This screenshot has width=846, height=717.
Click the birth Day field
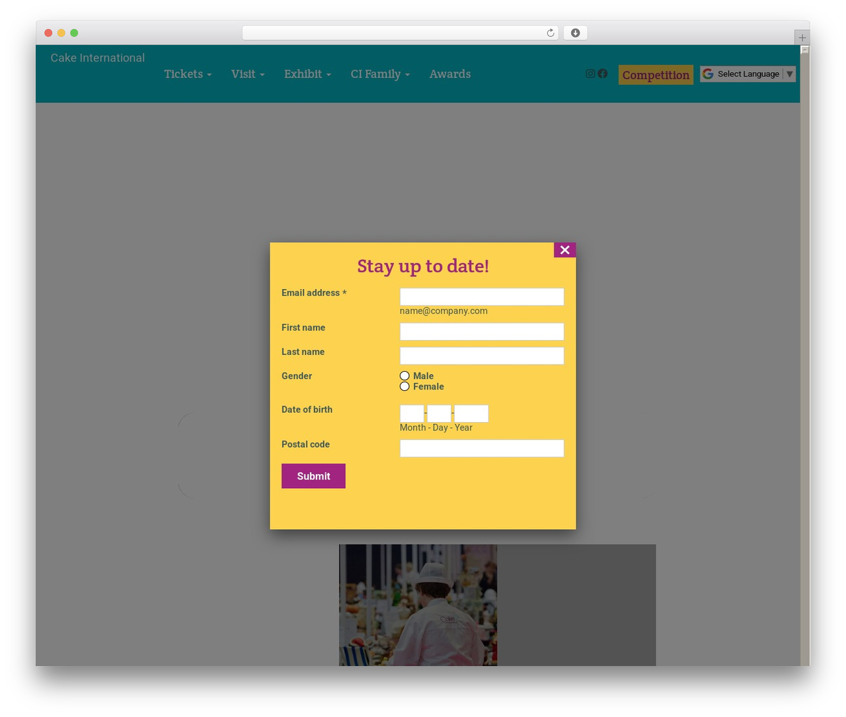(439, 413)
